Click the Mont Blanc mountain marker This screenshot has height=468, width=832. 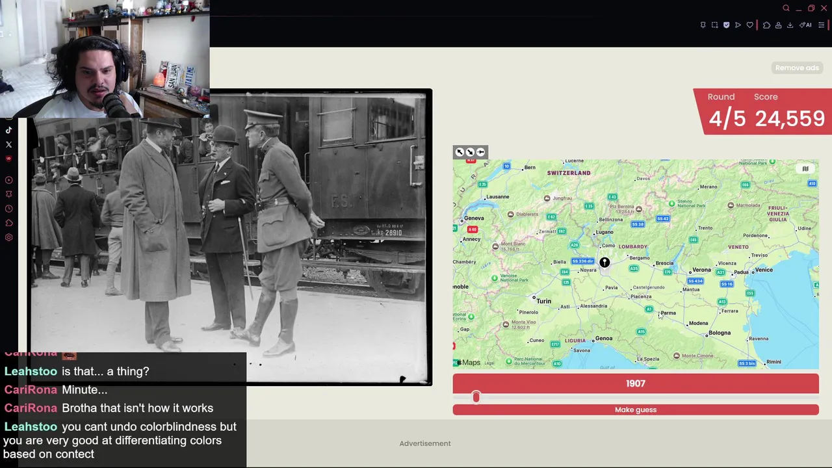click(x=495, y=246)
